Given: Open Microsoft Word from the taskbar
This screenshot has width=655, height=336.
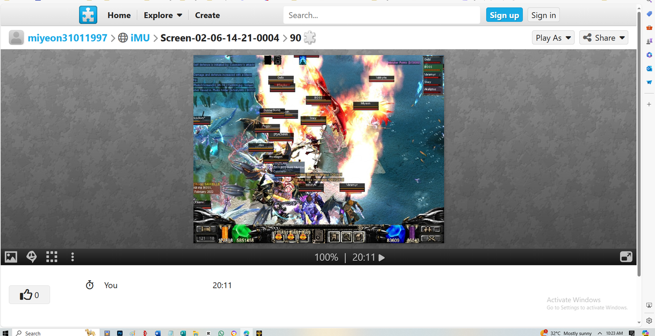Looking at the screenshot, I should [158, 333].
